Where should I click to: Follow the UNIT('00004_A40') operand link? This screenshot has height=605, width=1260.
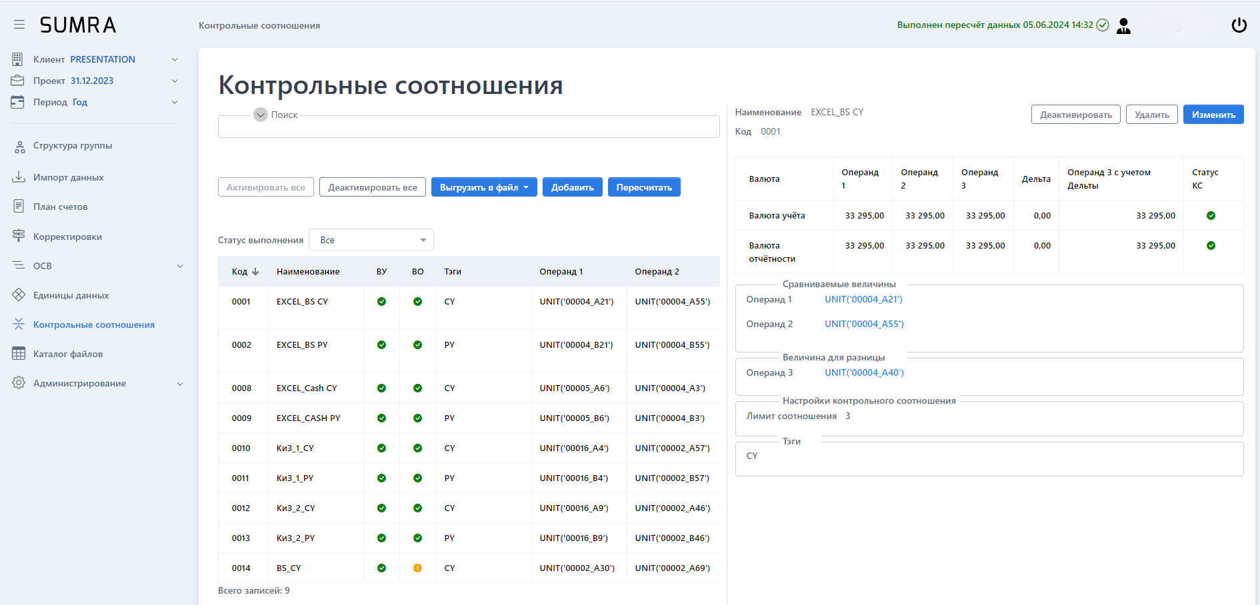(864, 372)
